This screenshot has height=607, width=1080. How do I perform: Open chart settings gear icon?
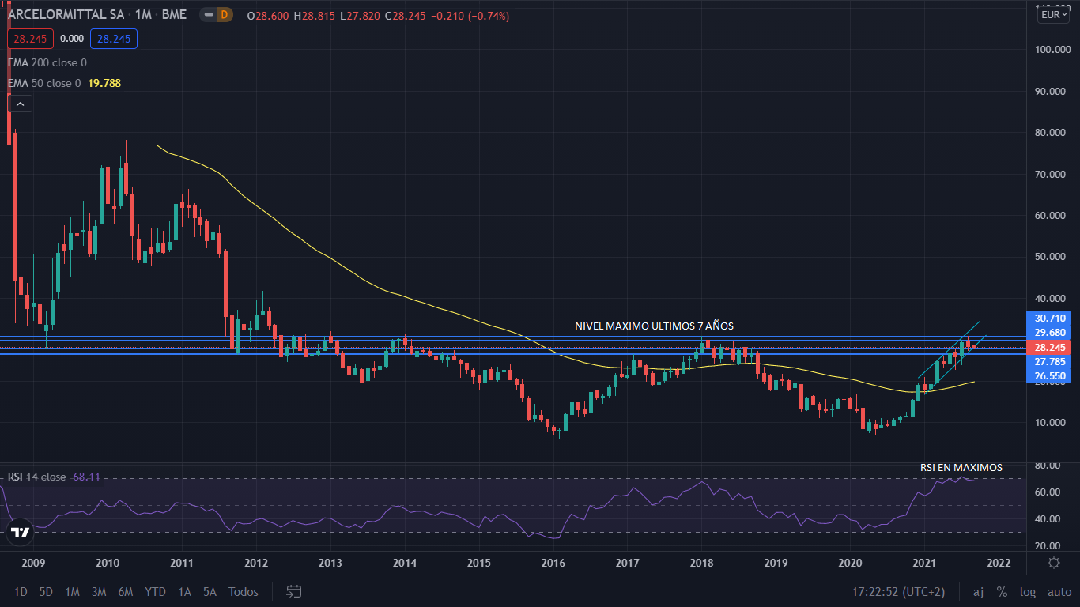(1053, 563)
